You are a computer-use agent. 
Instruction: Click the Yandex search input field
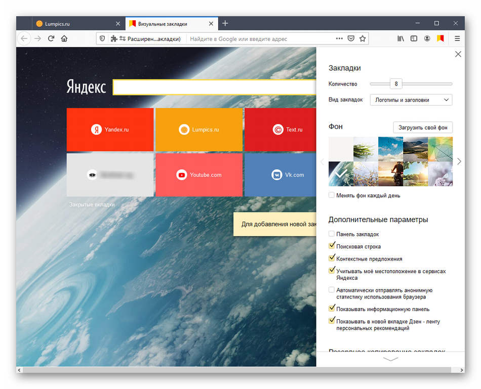point(215,88)
